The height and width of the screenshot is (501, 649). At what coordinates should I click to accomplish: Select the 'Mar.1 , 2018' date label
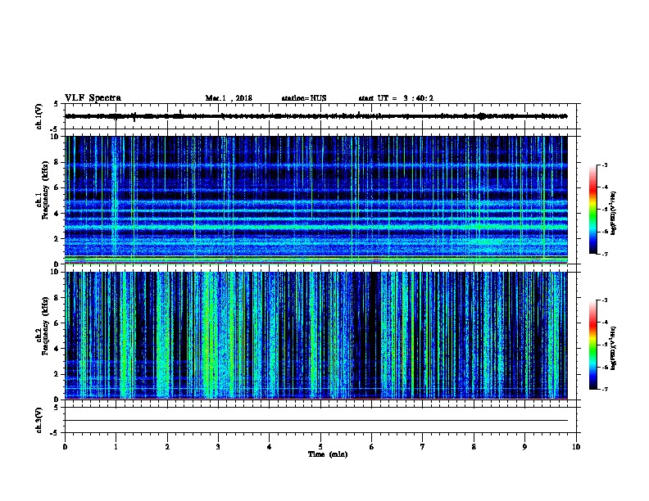(x=229, y=98)
